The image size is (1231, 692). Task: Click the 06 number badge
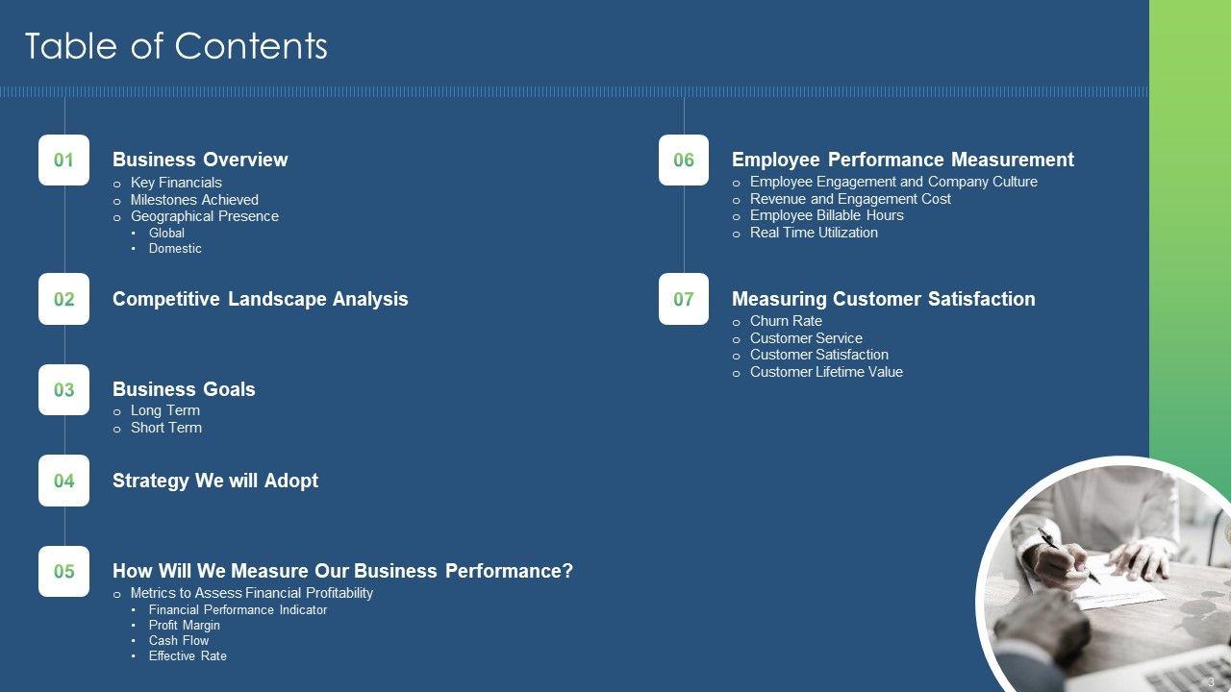683,160
